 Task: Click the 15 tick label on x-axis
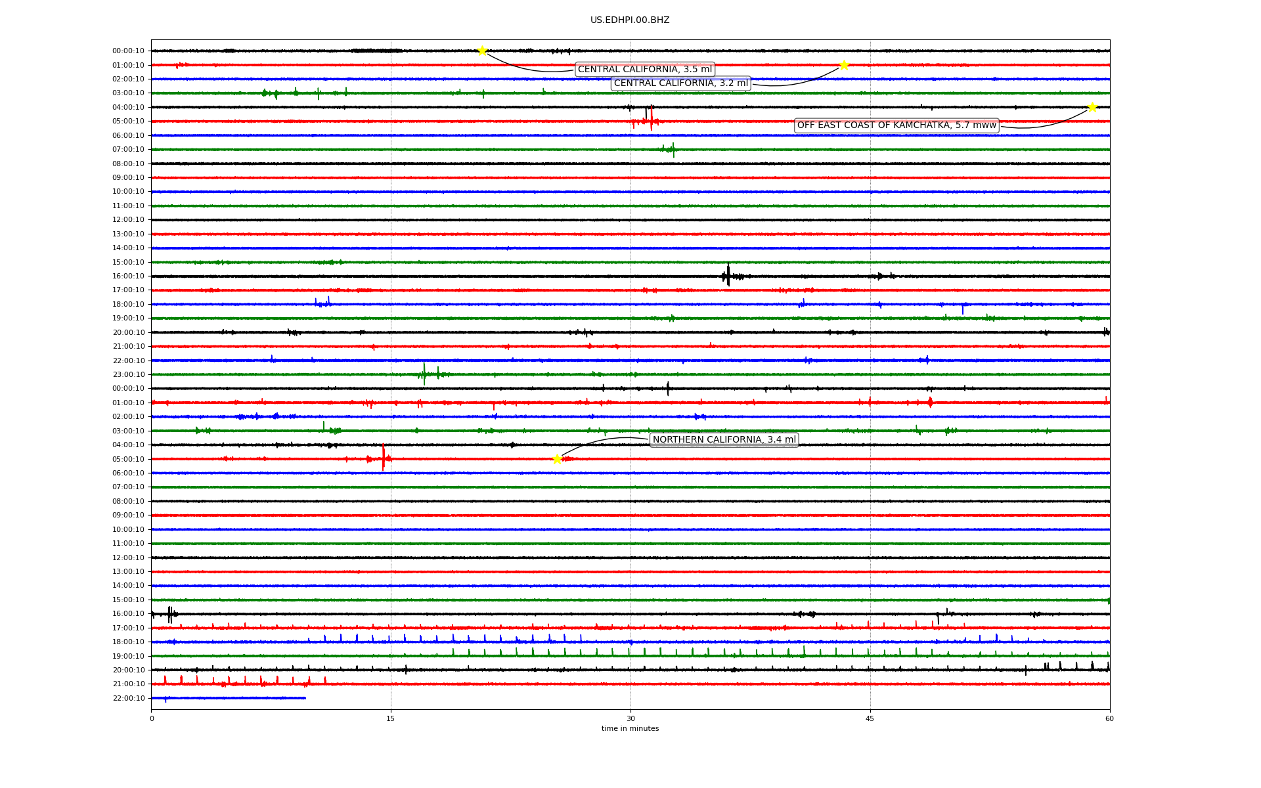point(391,718)
